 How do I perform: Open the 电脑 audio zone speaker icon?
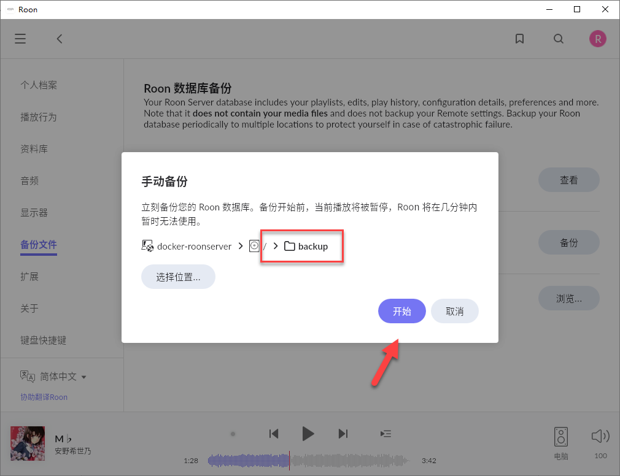click(560, 437)
